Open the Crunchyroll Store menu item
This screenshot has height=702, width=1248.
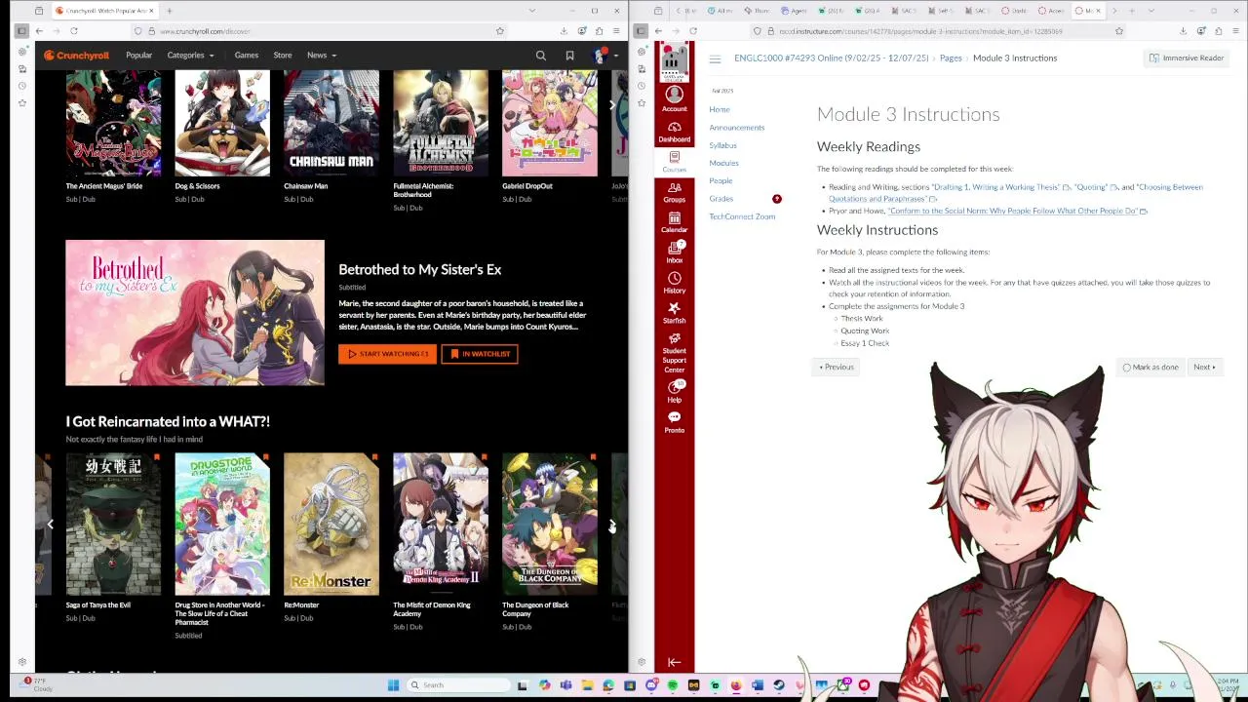[282, 56]
